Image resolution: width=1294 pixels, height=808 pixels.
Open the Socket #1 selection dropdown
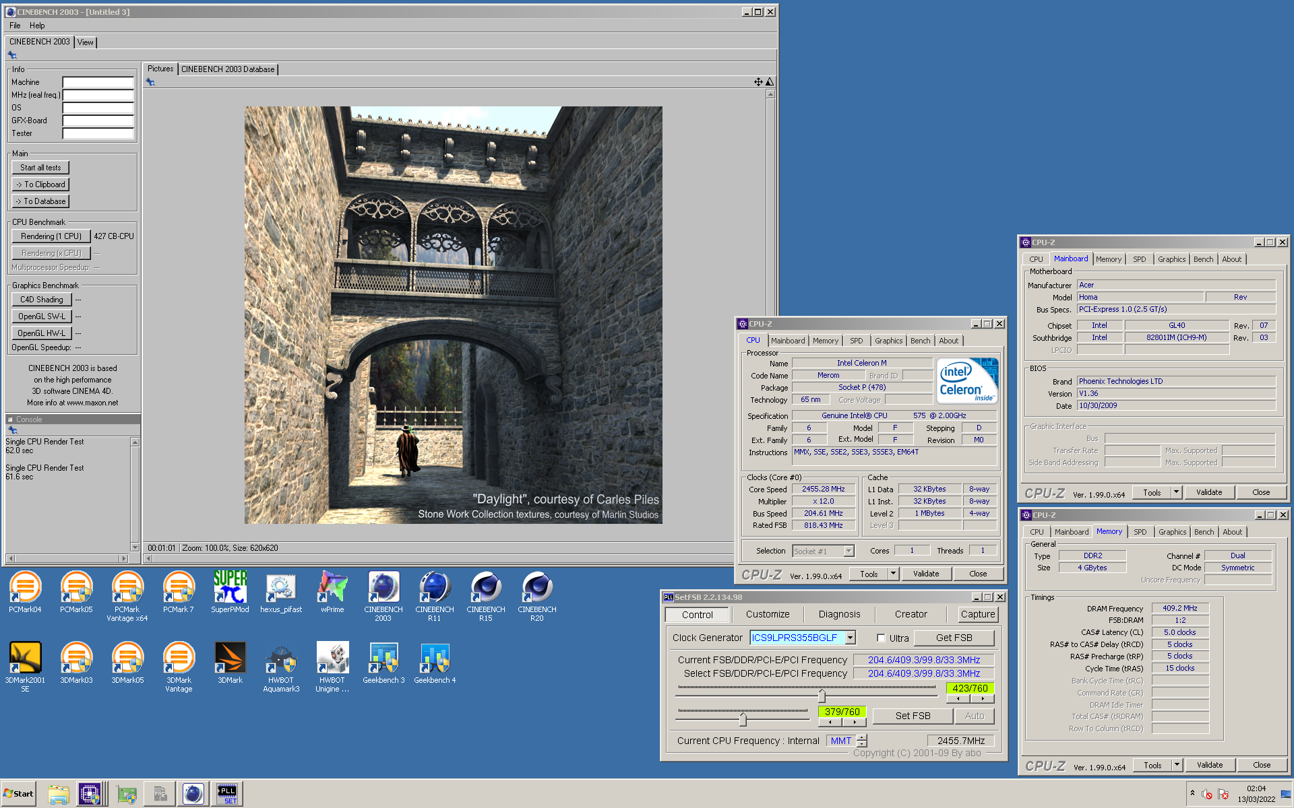click(x=849, y=551)
